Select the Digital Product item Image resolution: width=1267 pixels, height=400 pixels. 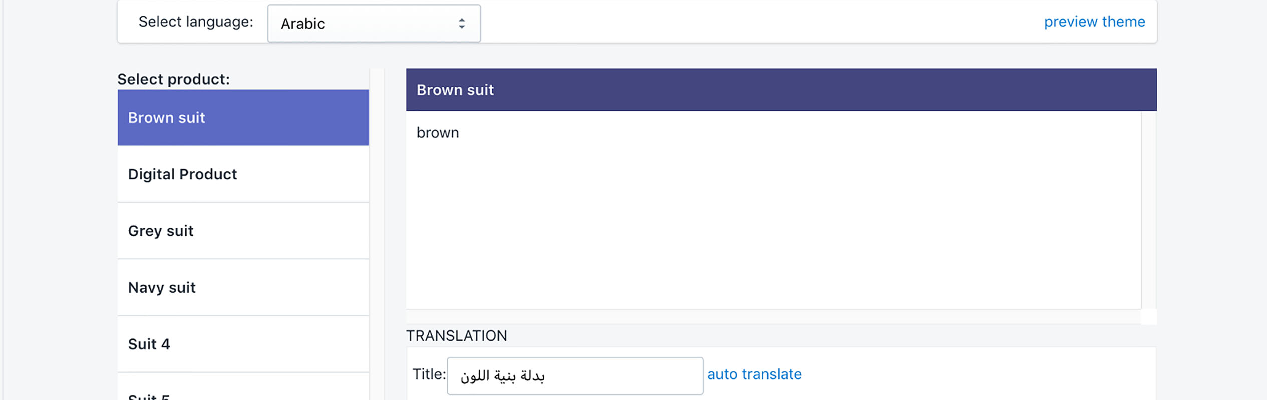coord(242,174)
